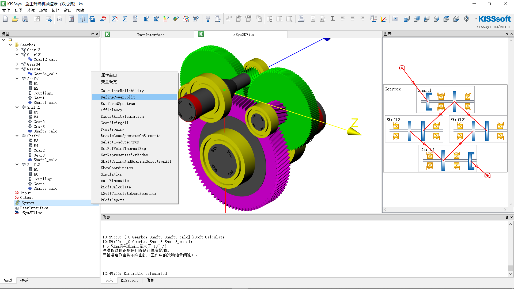Close the 信息 message panel
Image resolution: width=514 pixels, height=289 pixels.
pos(511,217)
